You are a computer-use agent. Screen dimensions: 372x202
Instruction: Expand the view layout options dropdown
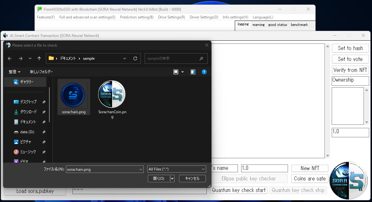(x=183, y=72)
